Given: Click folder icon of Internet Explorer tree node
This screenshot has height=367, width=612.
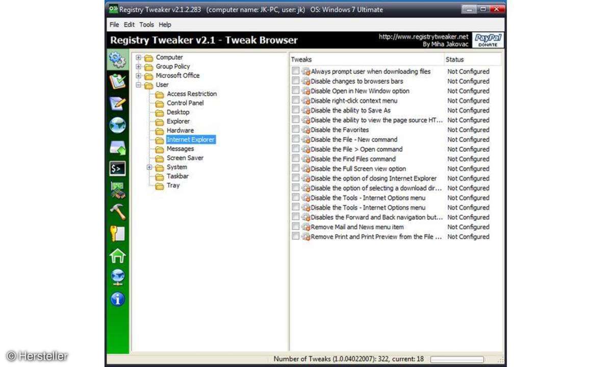Looking at the screenshot, I should tap(160, 140).
